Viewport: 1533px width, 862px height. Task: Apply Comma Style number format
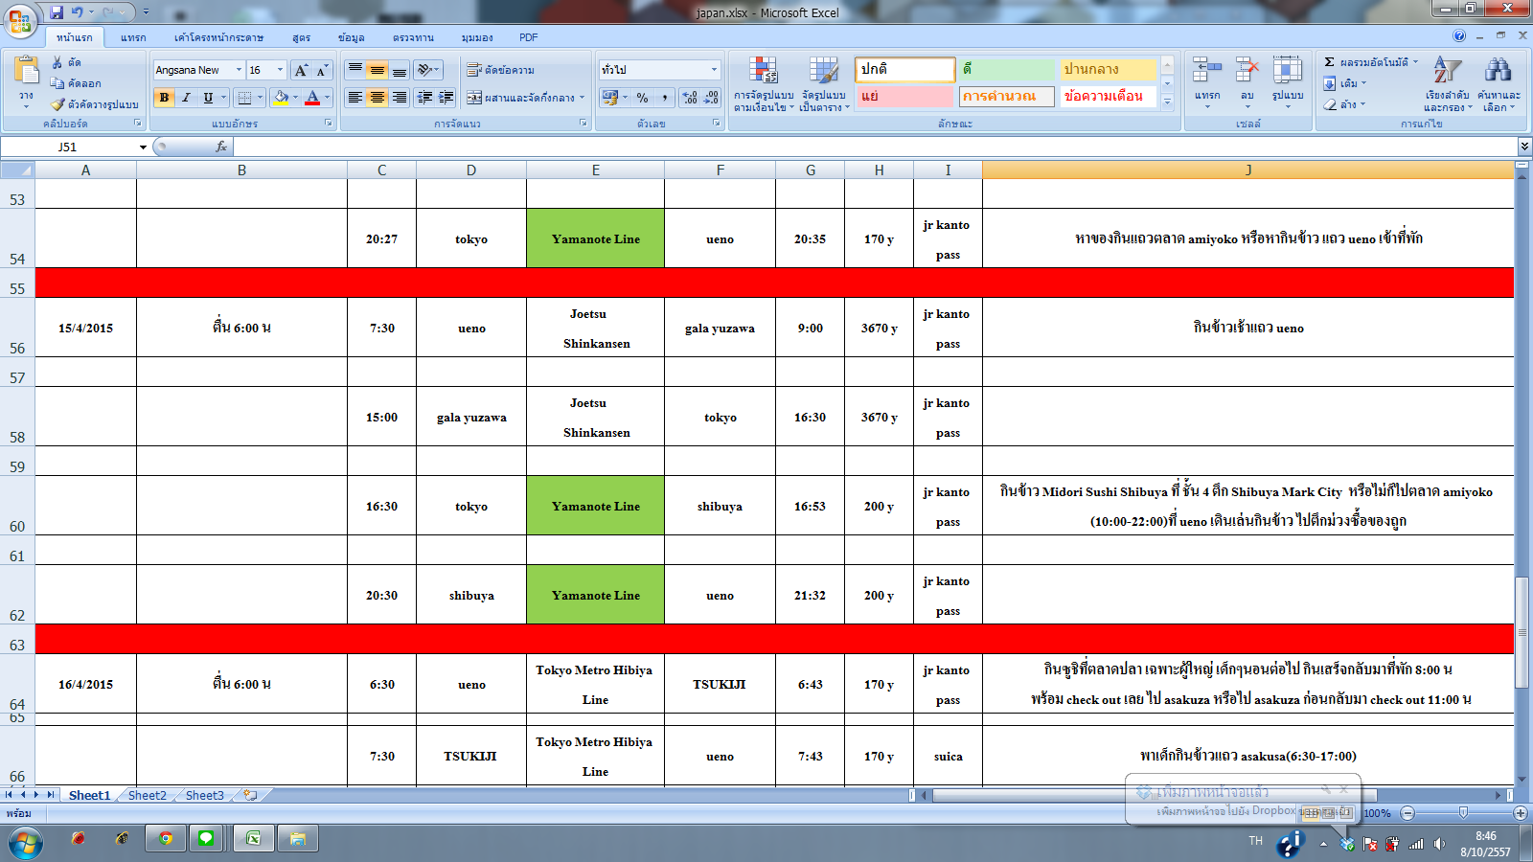pyautogui.click(x=664, y=98)
